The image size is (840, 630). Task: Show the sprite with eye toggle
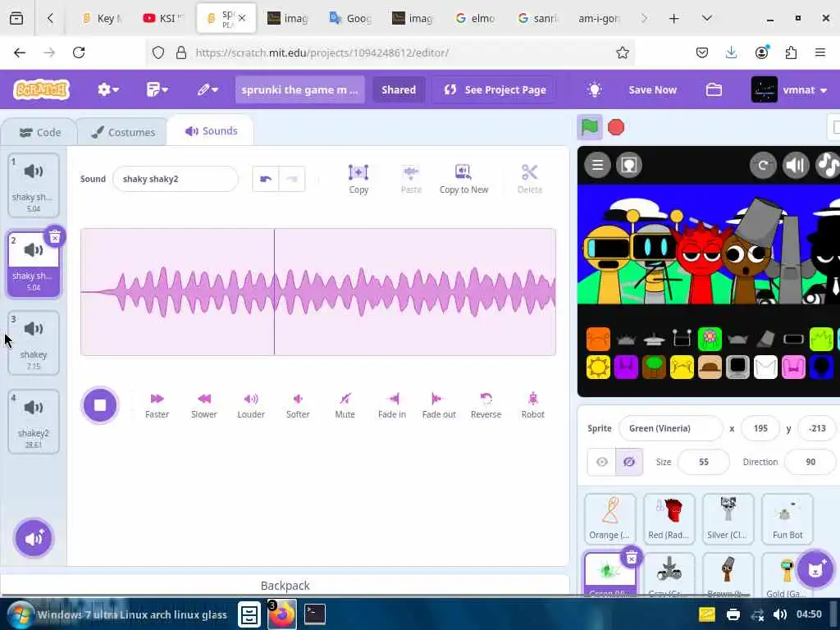601,462
